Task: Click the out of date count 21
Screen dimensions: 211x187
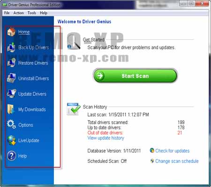Action: click(180, 133)
